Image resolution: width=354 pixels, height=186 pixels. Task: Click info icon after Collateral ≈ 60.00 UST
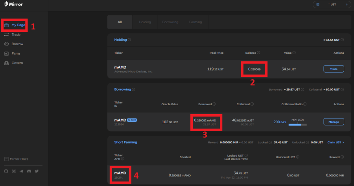(x=342, y=89)
